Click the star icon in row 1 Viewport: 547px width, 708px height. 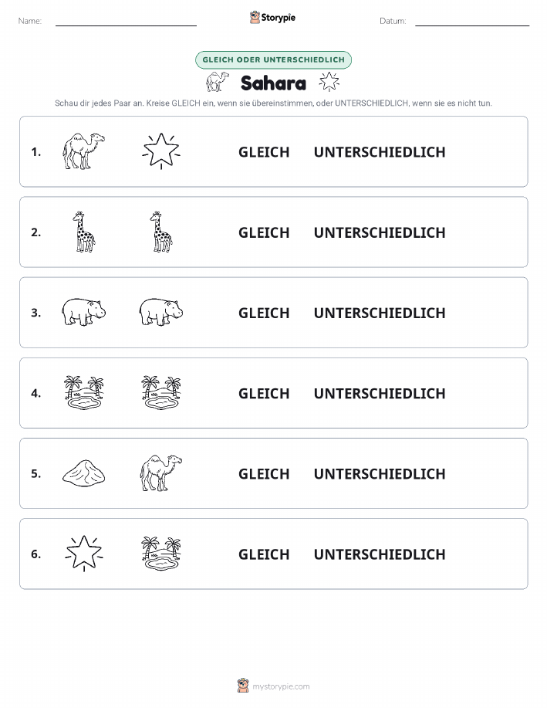tap(161, 151)
